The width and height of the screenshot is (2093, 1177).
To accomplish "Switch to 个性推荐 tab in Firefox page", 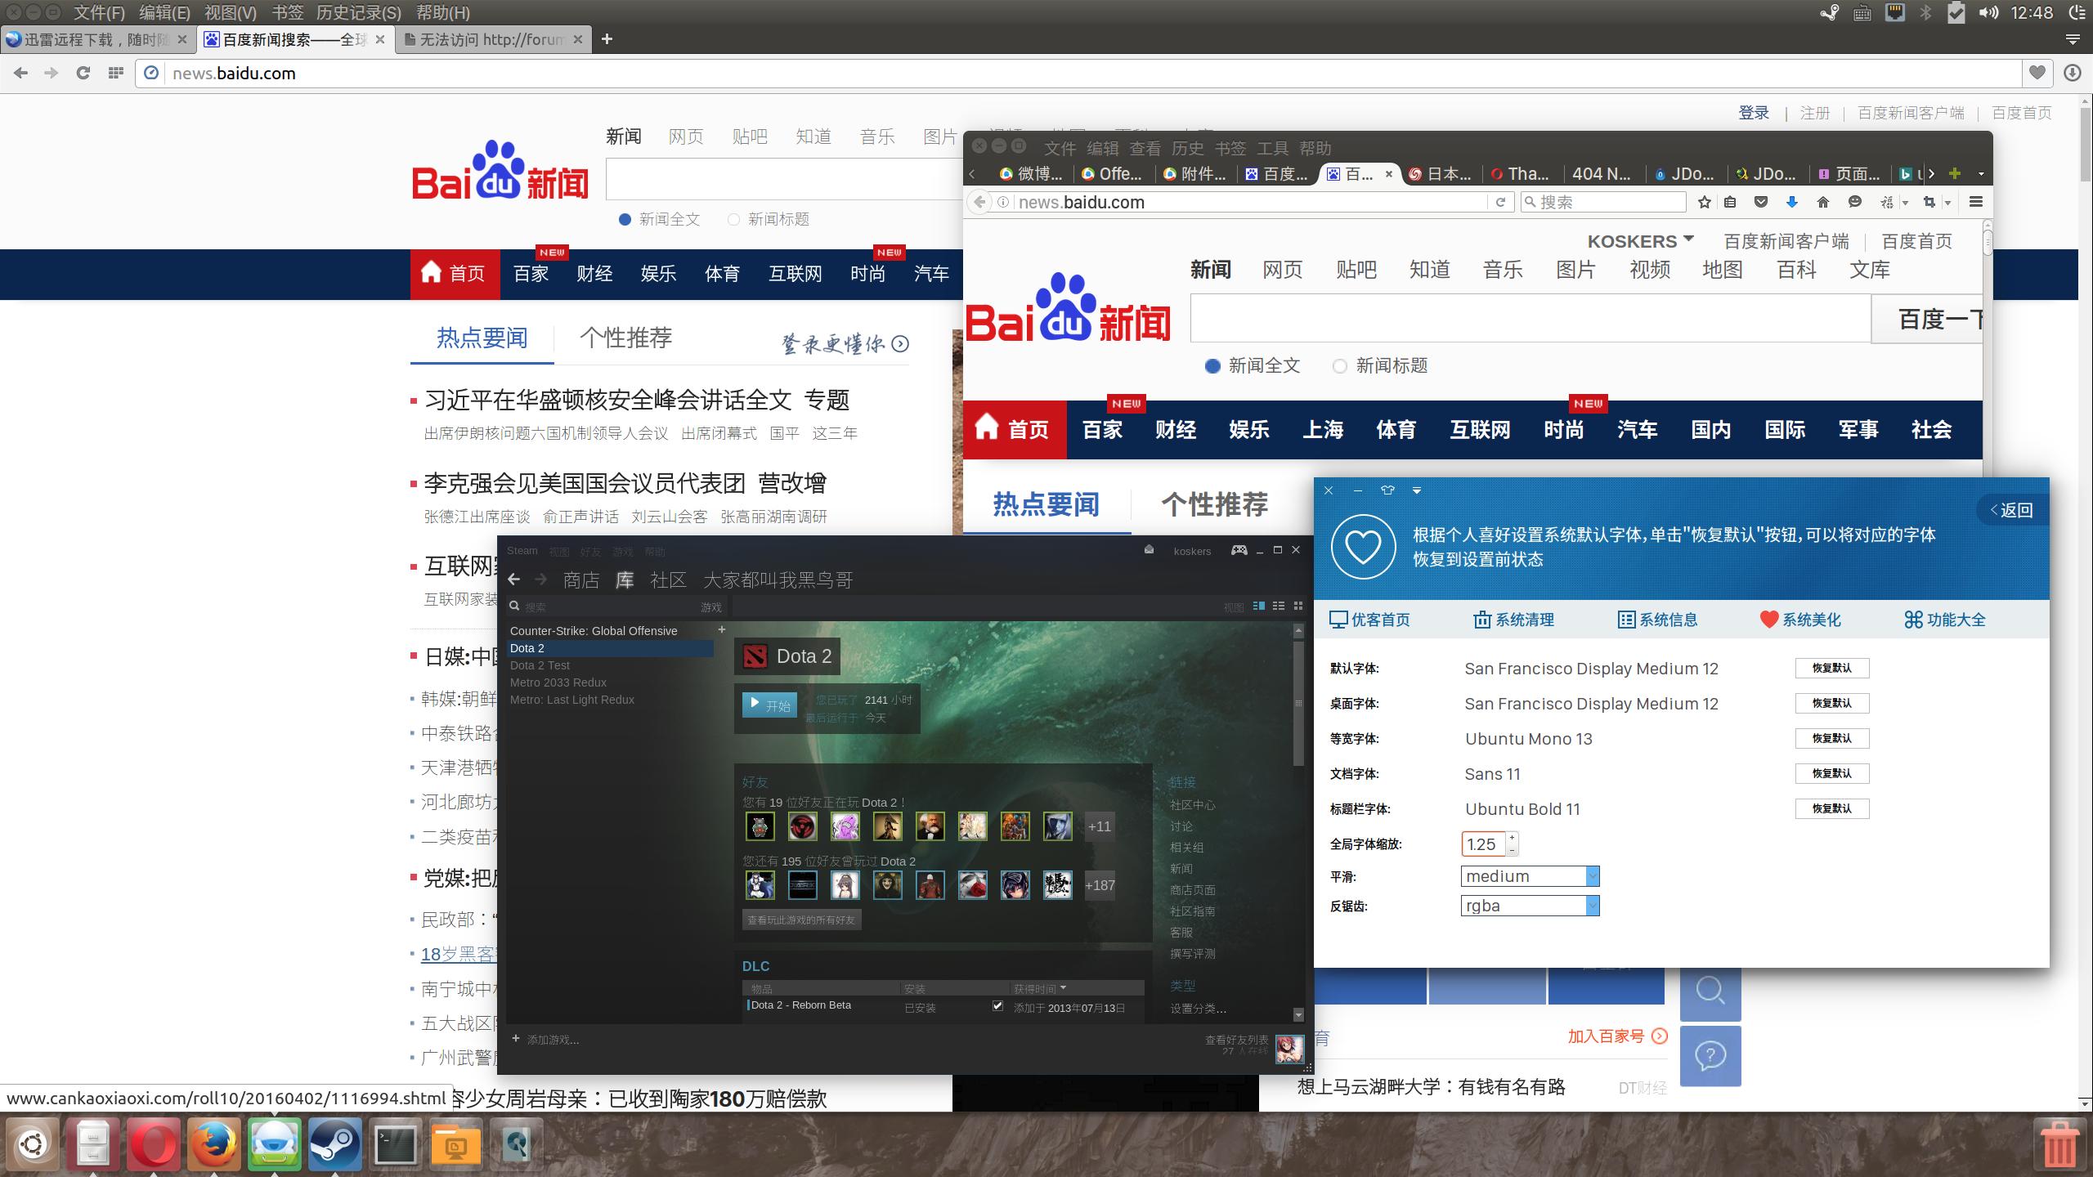I will click(x=1214, y=504).
